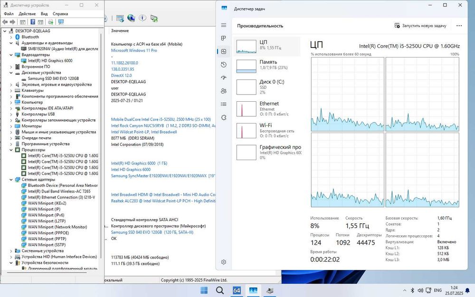
Task: Select the ЦП performance item
Action: coord(267,47)
